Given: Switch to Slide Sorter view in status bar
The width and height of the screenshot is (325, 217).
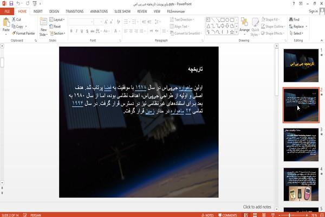Looking at the screenshot, I should tap(255, 215).
